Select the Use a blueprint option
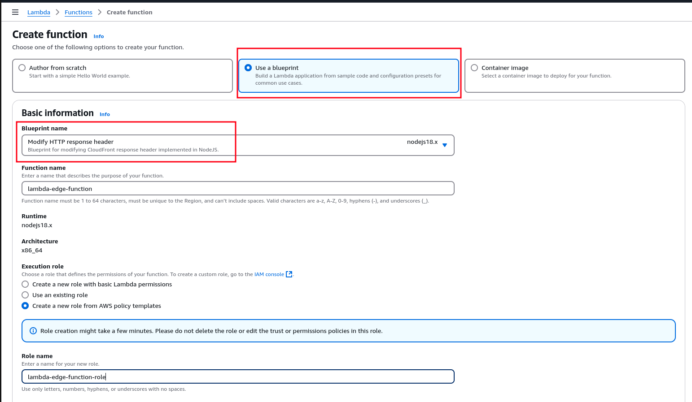692x402 pixels. [x=248, y=68]
